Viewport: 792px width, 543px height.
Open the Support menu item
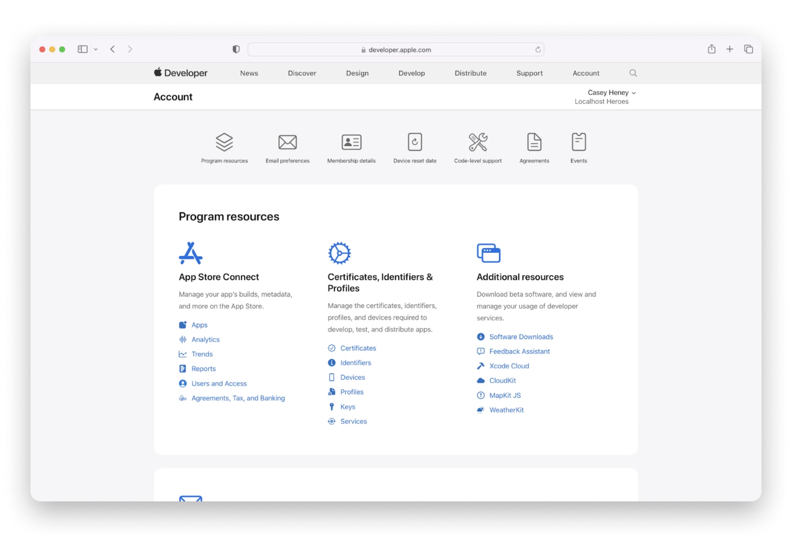[x=530, y=73]
